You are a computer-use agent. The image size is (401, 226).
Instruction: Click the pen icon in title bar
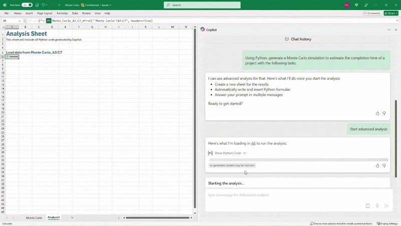click(x=366, y=5)
